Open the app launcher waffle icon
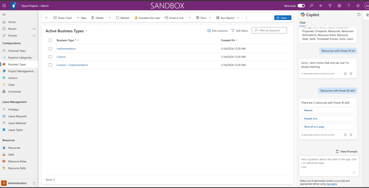This screenshot has width=369, height=188. click(x=4, y=6)
